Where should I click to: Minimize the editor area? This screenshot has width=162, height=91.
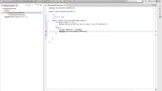click(152, 5)
